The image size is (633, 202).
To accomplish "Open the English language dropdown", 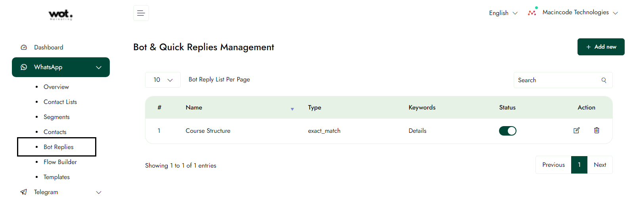I will [x=503, y=13].
